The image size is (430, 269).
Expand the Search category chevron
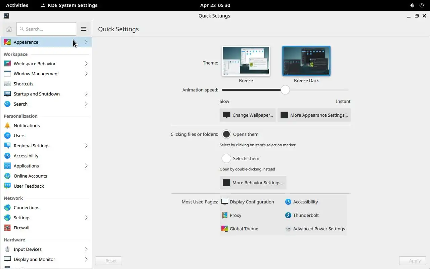click(86, 104)
